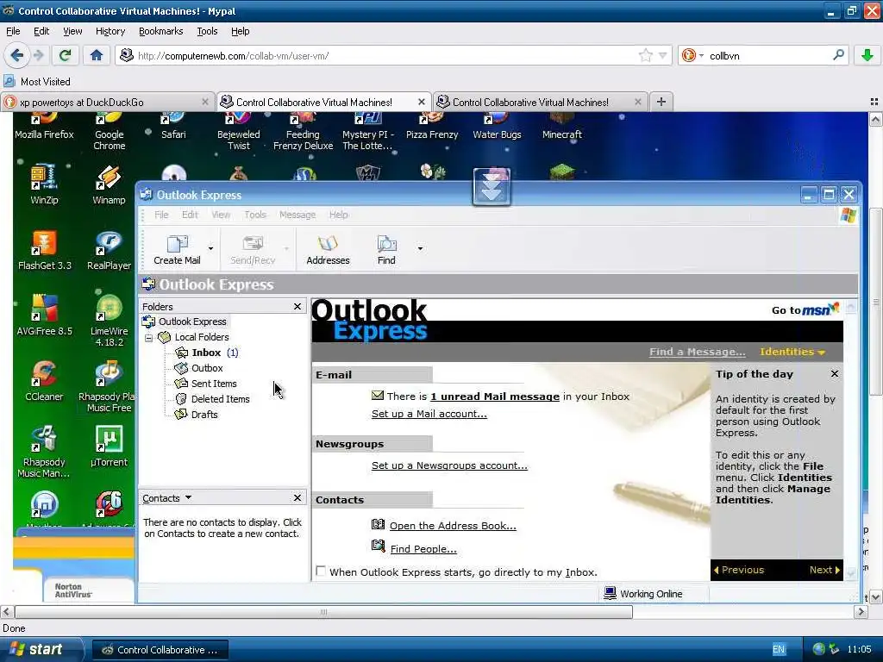Close the Folders pane
Screen dimensions: 883x662
pos(297,306)
